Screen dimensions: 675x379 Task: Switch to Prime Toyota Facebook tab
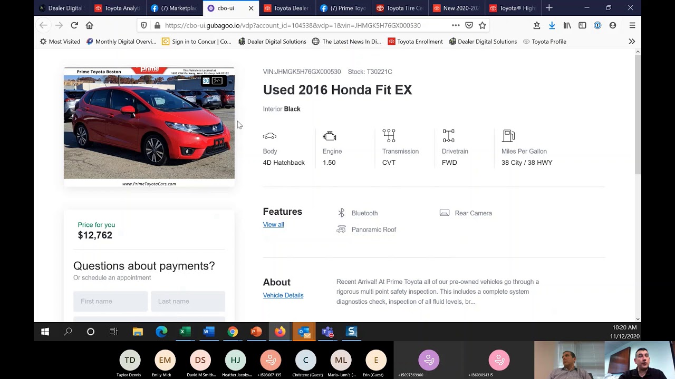(343, 8)
